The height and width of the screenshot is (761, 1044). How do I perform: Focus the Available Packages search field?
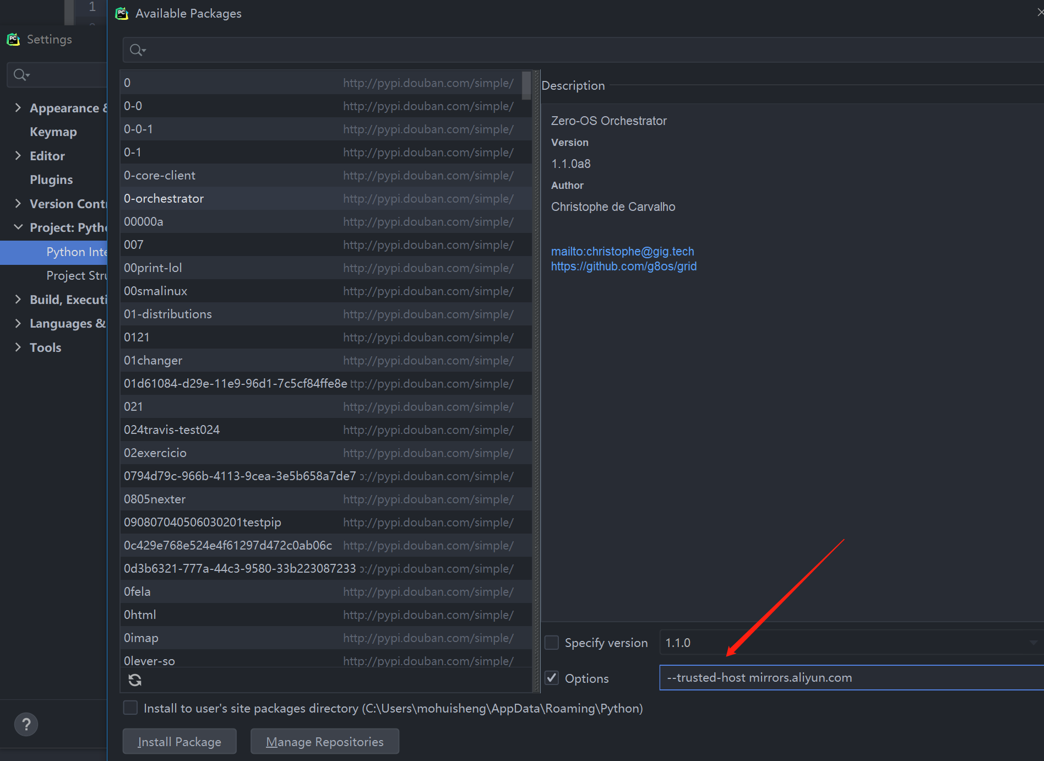pyautogui.click(x=583, y=50)
